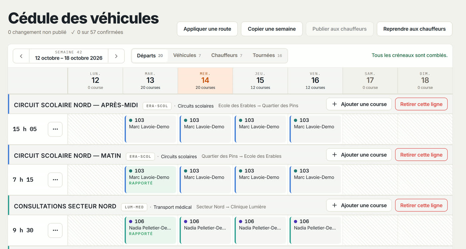Click ERA-SCOL tag on Après-midi row
This screenshot has height=249, width=466.
point(157,106)
